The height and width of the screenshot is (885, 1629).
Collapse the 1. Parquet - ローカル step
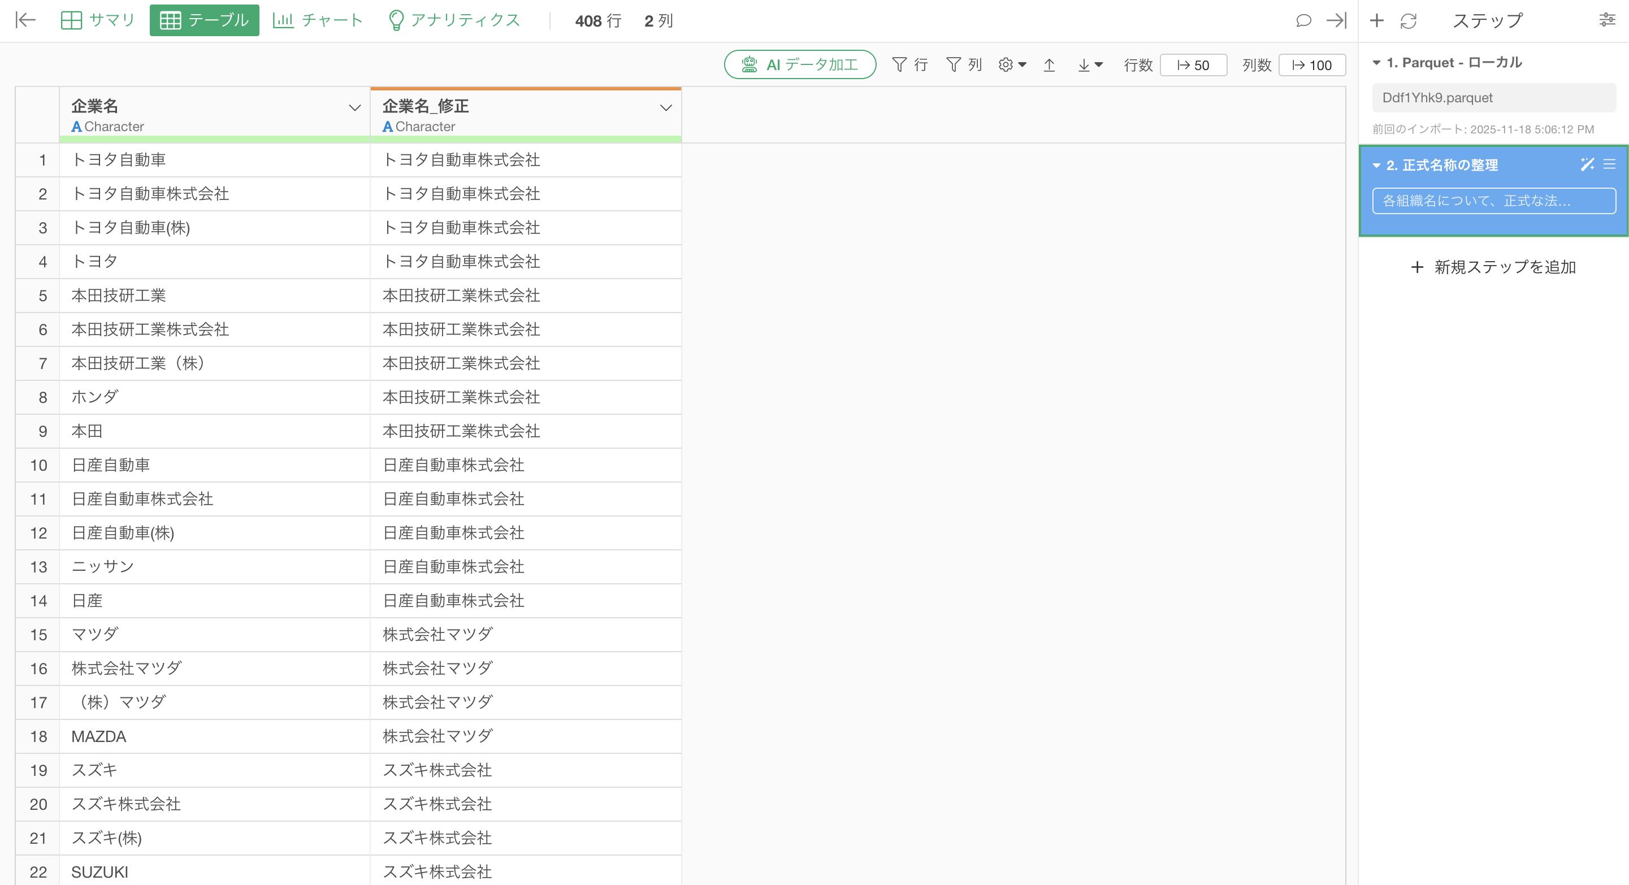[x=1376, y=63]
